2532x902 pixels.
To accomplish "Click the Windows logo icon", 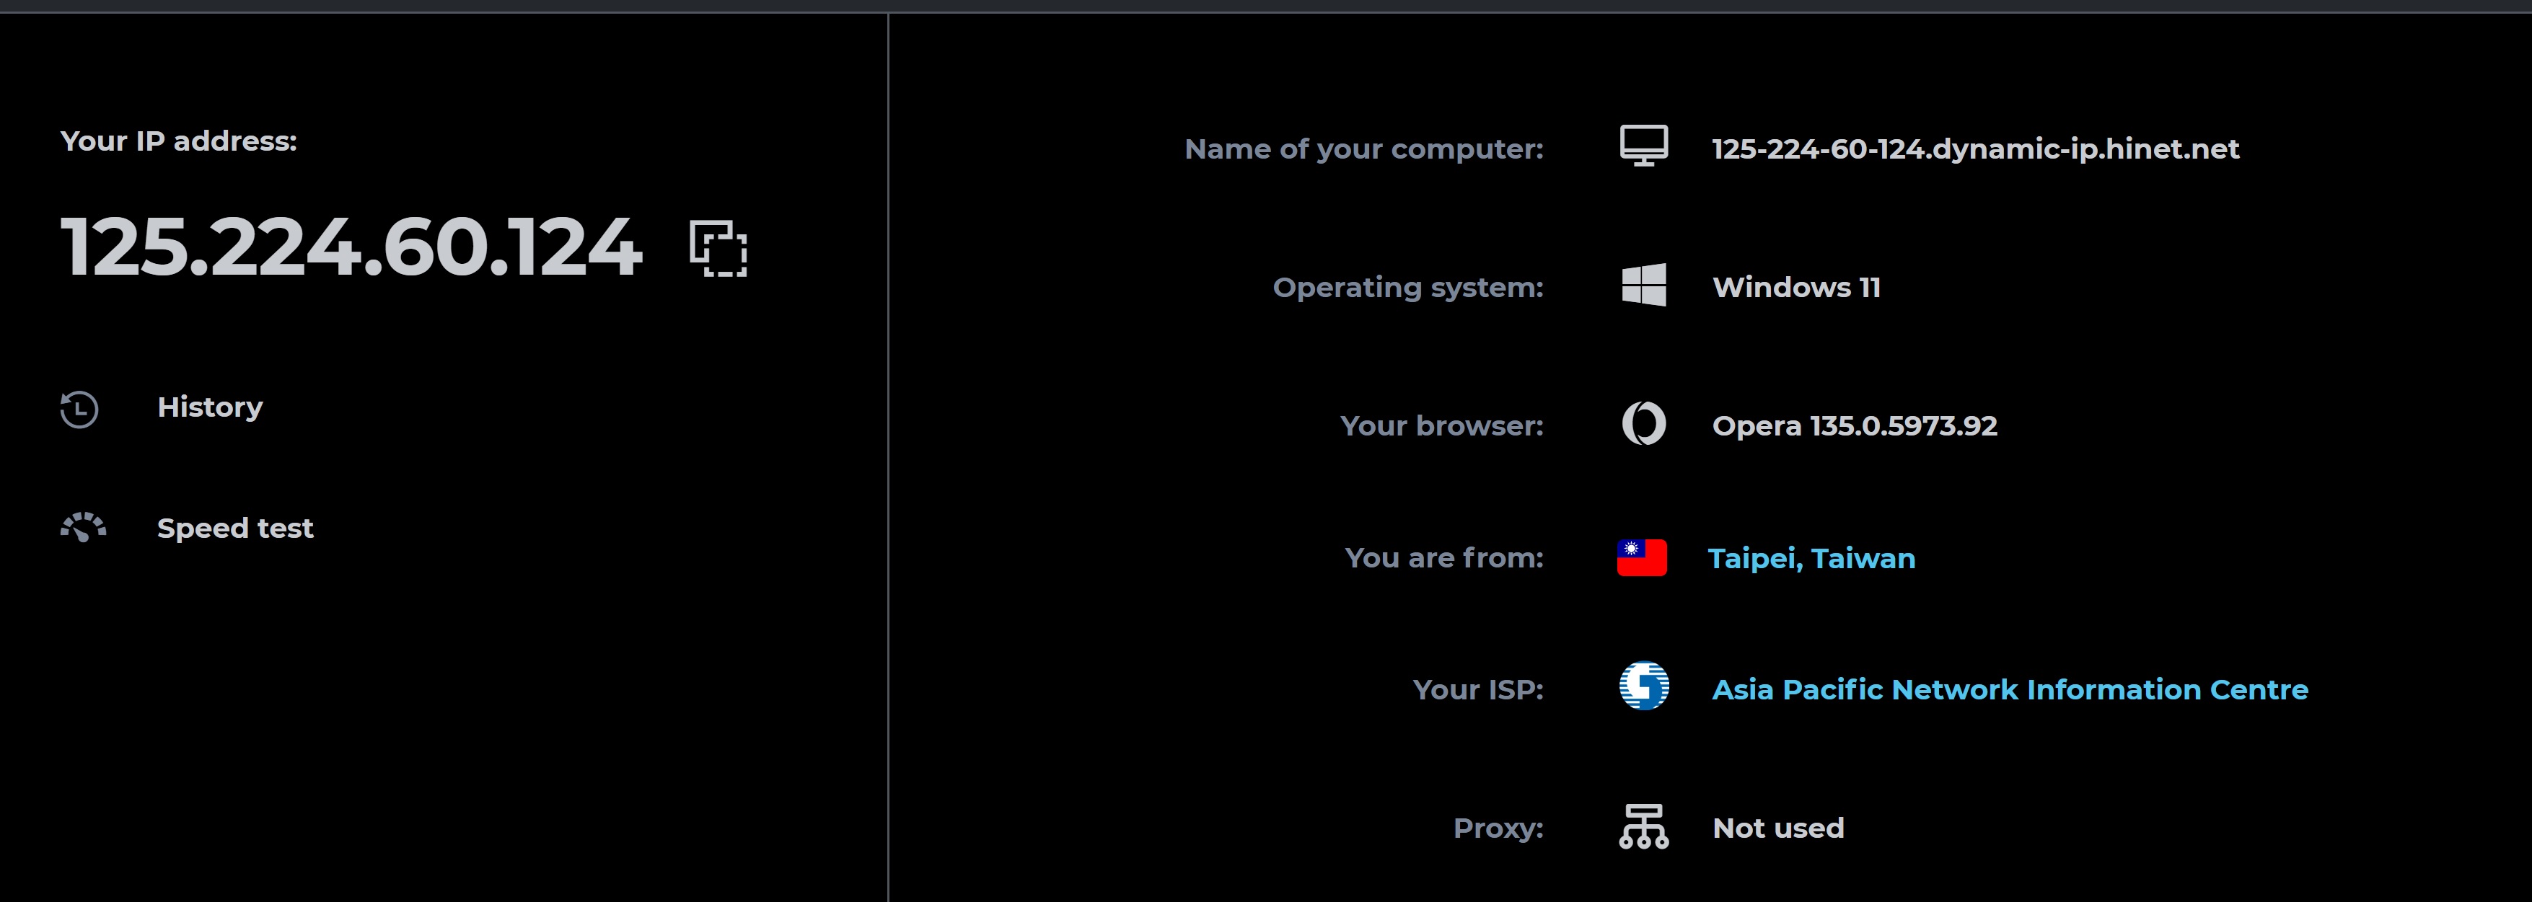I will [x=1643, y=285].
